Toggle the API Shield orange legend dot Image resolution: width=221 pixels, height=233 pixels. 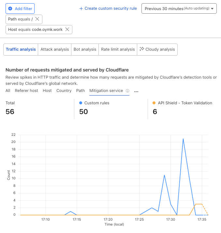click(x=154, y=103)
